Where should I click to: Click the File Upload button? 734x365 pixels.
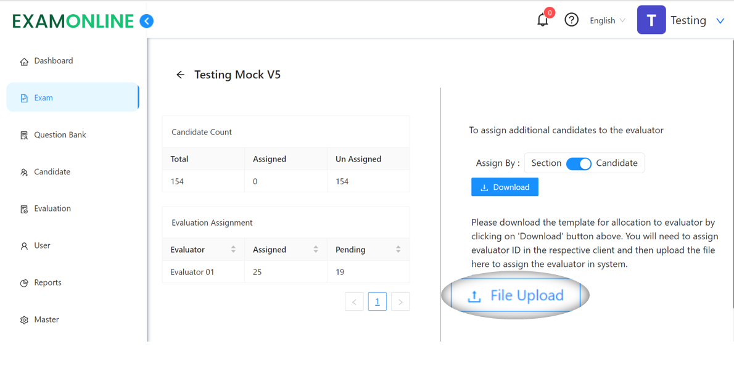click(516, 296)
